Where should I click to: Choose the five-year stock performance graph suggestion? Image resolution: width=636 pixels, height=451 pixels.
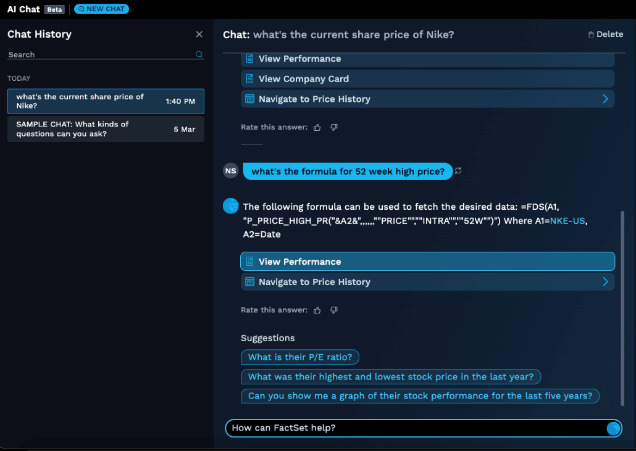pos(420,396)
